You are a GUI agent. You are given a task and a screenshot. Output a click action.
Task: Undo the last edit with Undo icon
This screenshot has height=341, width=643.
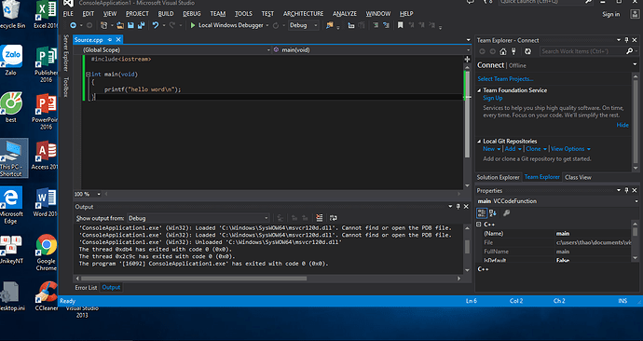click(x=156, y=25)
